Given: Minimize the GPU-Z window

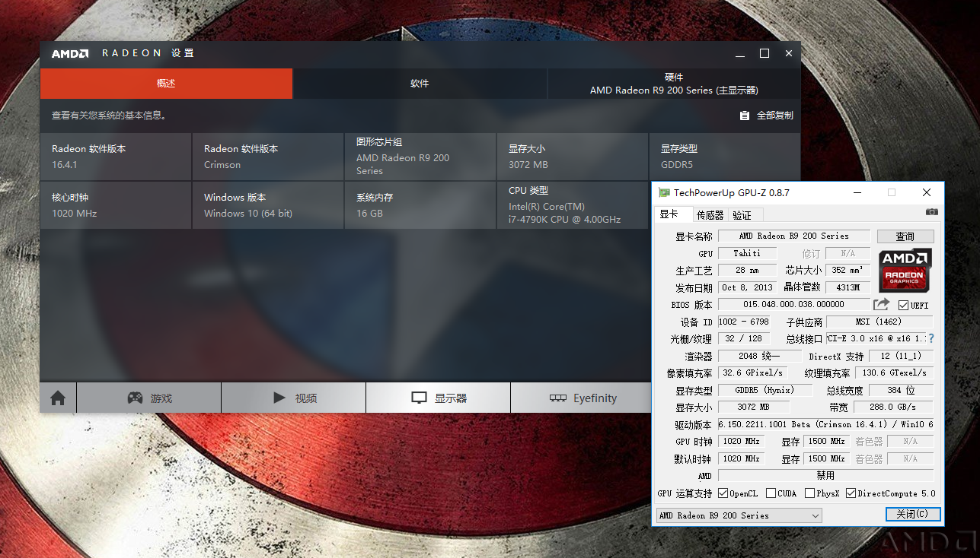Looking at the screenshot, I should point(857,193).
